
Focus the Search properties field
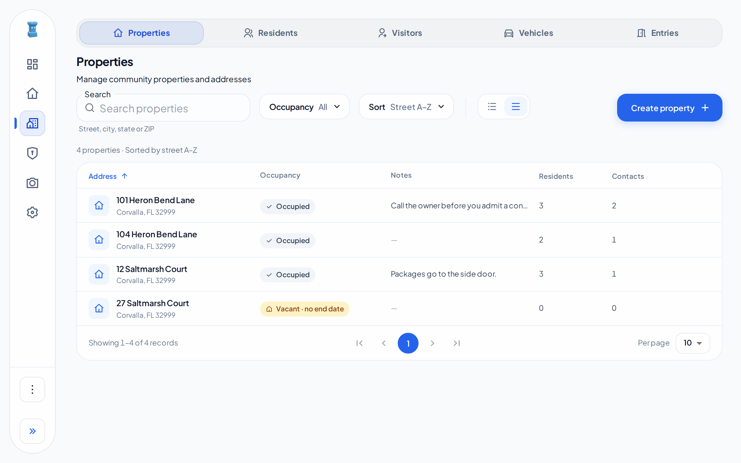163,108
